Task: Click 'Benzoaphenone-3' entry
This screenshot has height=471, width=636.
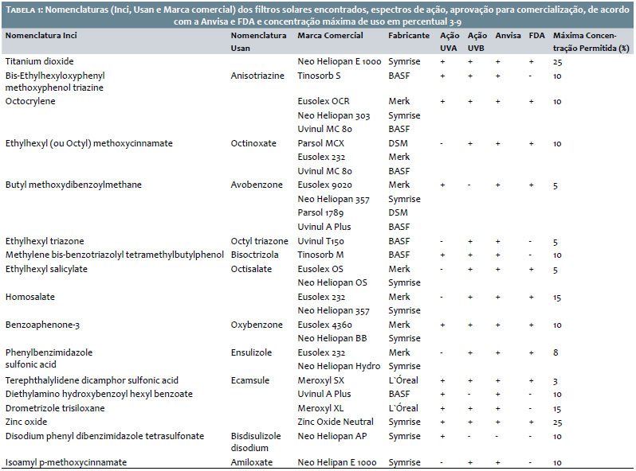Action: click(42, 325)
